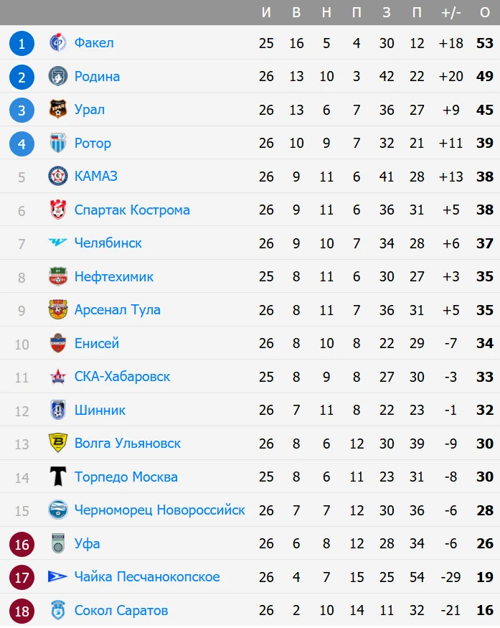500x628 pixels.
Task: Click the КАМАЗ club emblem icon
Action: tap(57, 177)
